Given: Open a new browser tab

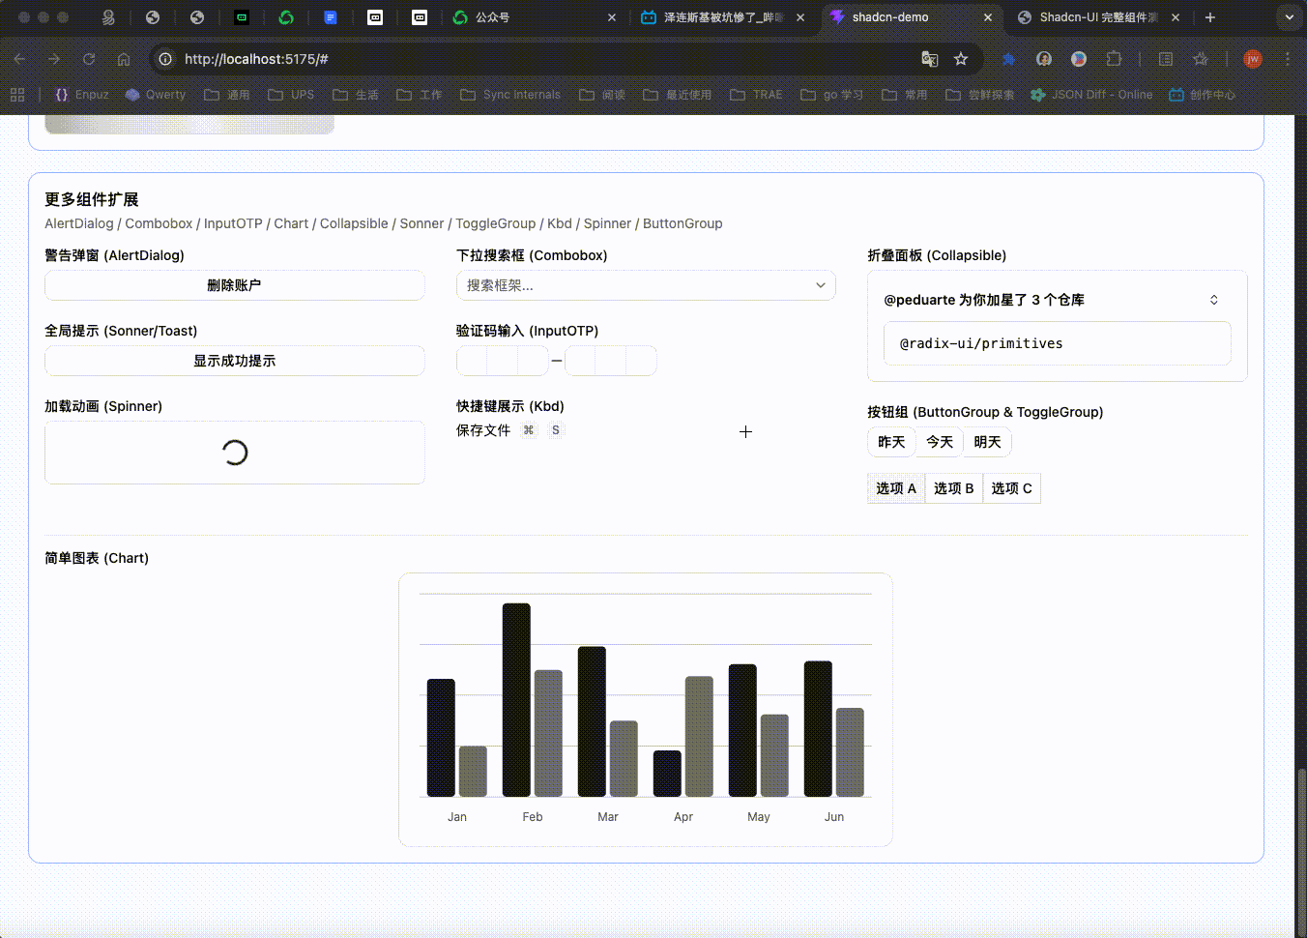Looking at the screenshot, I should 1209,17.
